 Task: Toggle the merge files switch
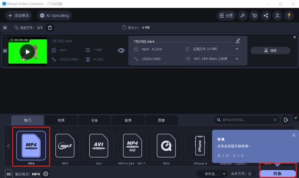point(250,174)
